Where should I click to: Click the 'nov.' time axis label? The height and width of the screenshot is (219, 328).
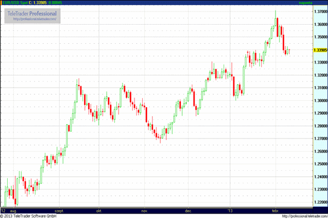(x=145, y=210)
